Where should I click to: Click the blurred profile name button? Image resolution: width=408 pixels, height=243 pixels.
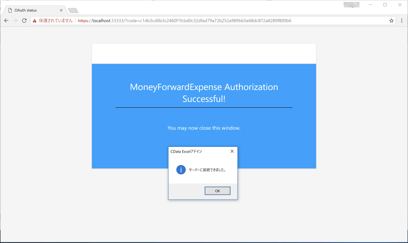click(351, 5)
